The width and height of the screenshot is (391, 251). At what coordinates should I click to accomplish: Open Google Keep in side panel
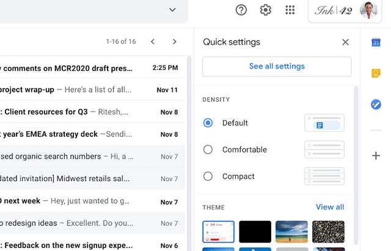click(x=376, y=73)
